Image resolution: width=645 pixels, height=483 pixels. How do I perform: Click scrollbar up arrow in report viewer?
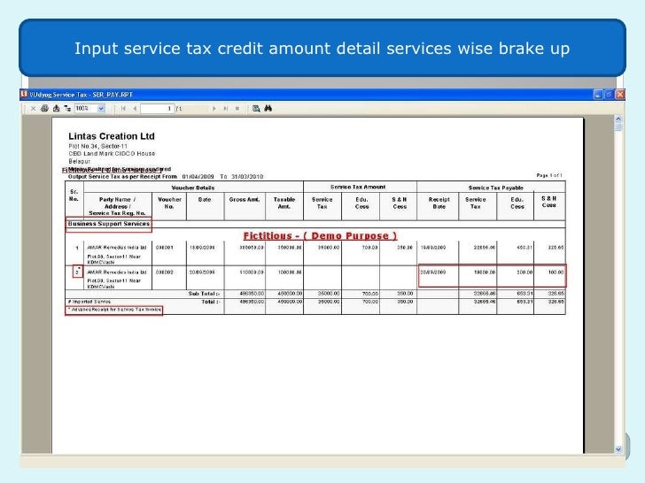pyautogui.click(x=618, y=119)
